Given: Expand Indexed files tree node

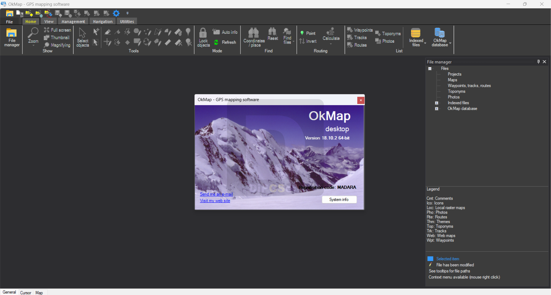Looking at the screenshot, I should click(x=436, y=103).
